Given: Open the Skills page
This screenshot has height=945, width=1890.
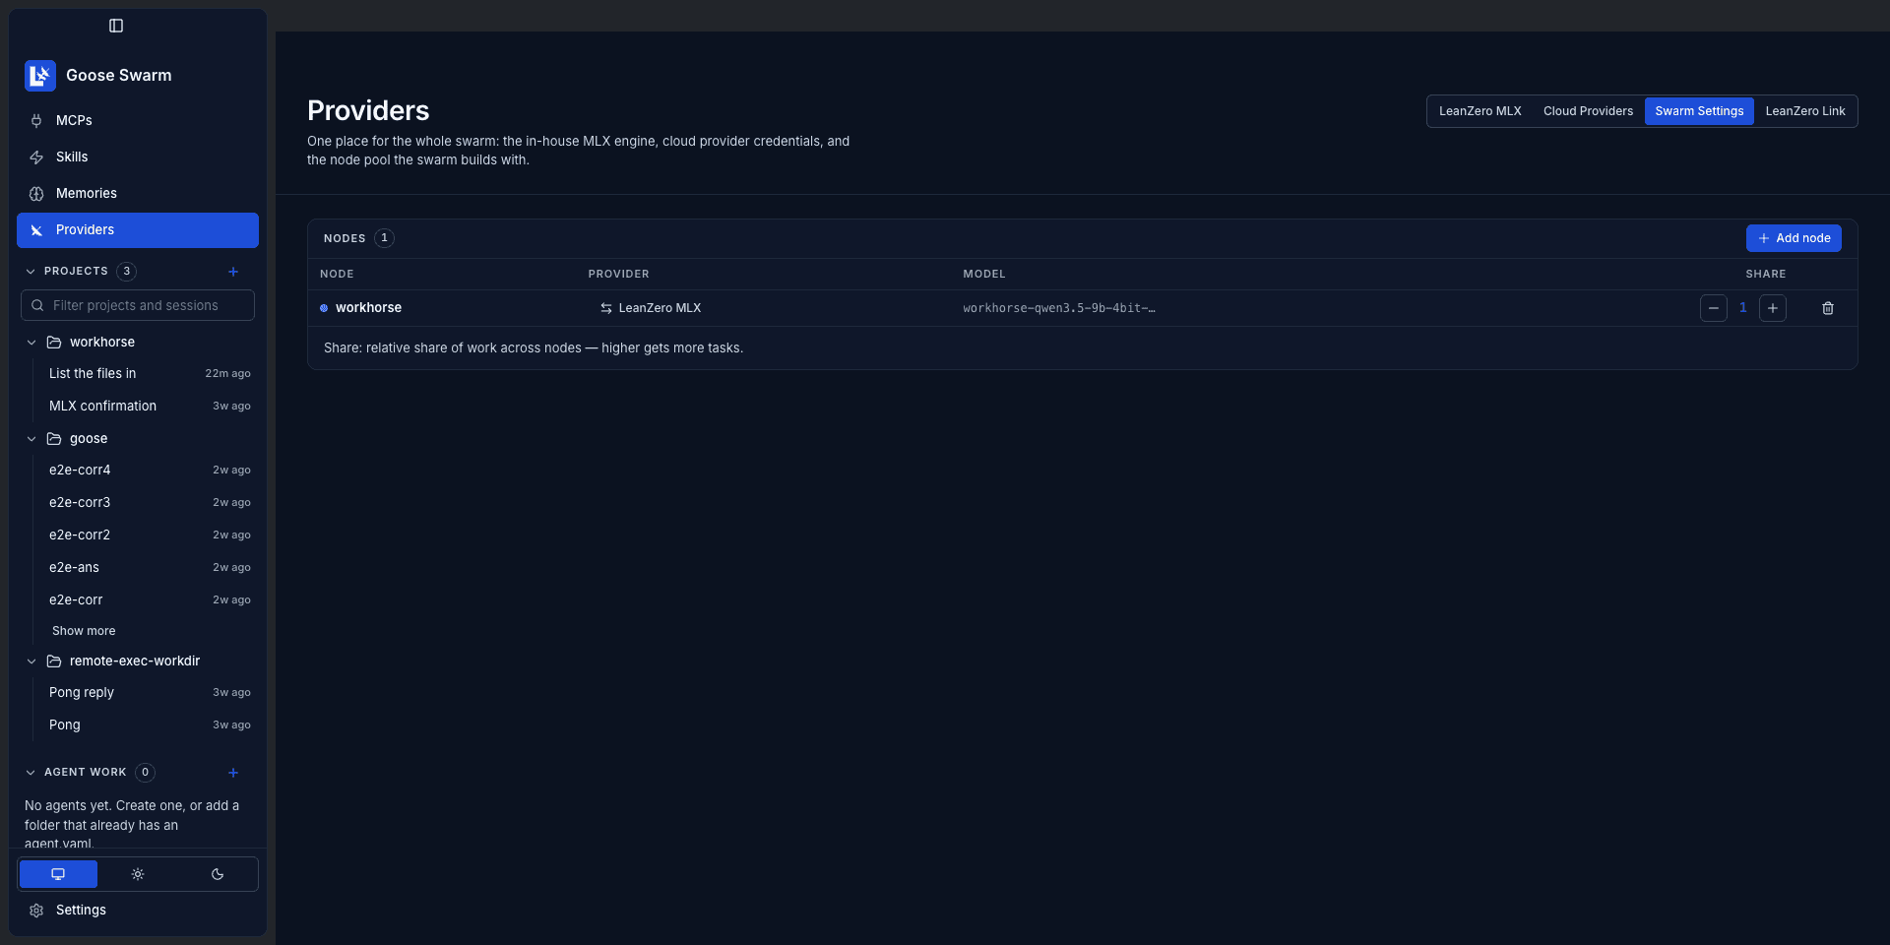Looking at the screenshot, I should point(138,157).
